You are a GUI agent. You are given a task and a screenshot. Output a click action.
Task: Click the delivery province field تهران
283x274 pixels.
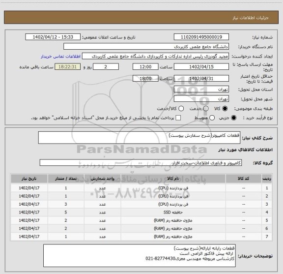pos(201,90)
